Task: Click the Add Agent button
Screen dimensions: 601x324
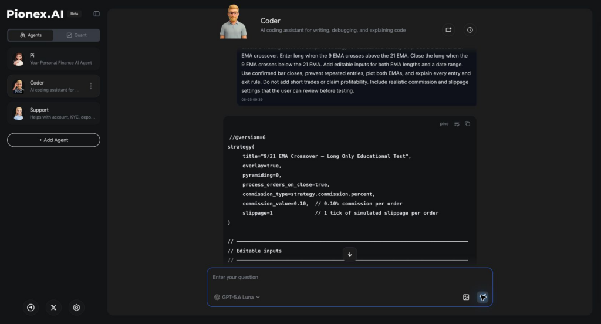Action: (x=53, y=140)
